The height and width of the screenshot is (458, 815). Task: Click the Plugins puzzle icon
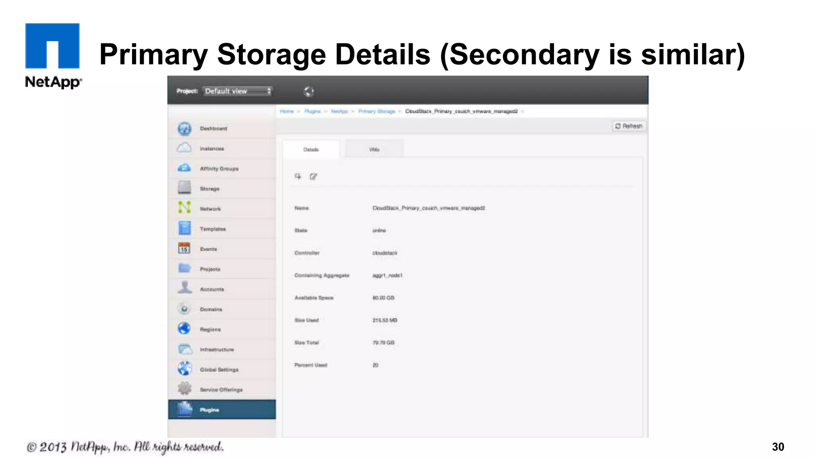tap(185, 409)
